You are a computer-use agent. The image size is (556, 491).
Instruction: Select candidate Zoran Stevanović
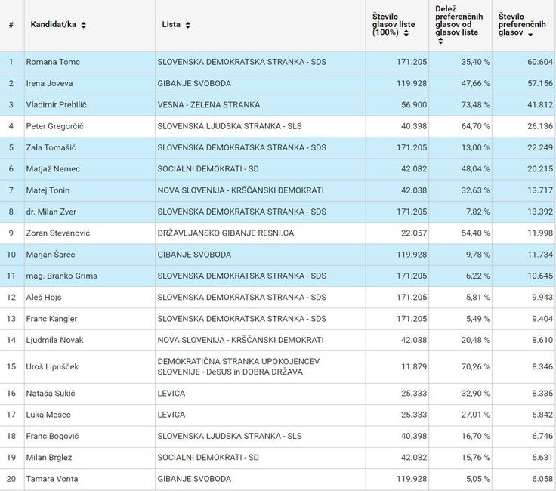pos(58,233)
